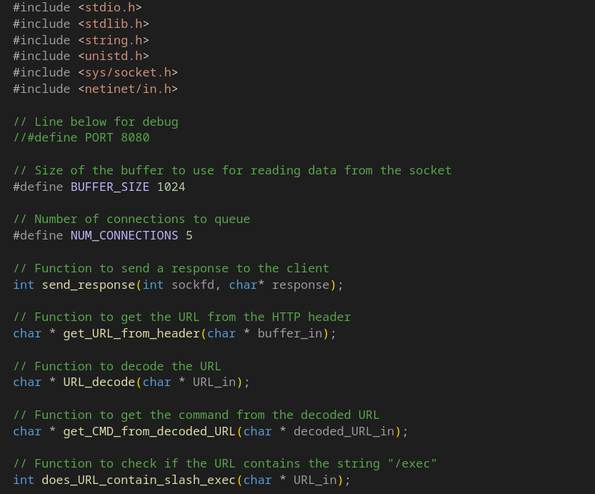This screenshot has height=494, width=595.
Task: Click the comment about reading socket data
Action: pyautogui.click(x=232, y=170)
